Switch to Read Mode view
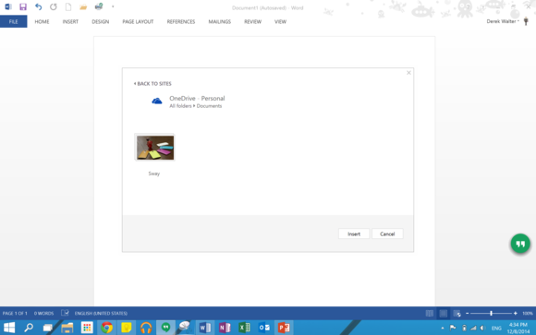Image resolution: width=536 pixels, height=335 pixels. coord(430,313)
